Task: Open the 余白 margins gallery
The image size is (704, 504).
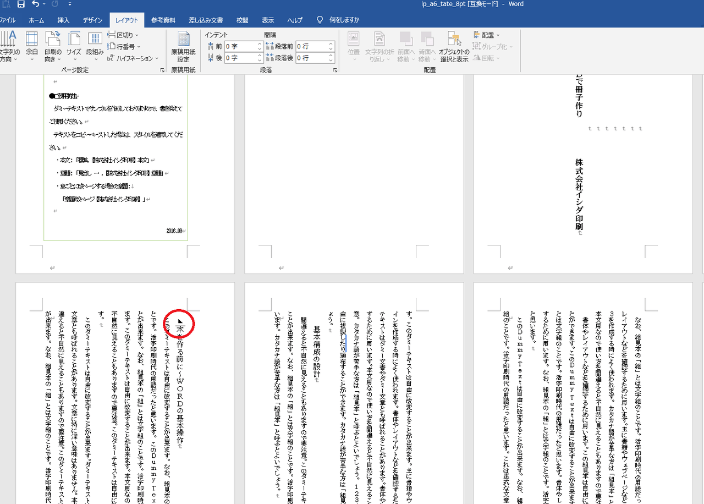Action: [x=32, y=46]
